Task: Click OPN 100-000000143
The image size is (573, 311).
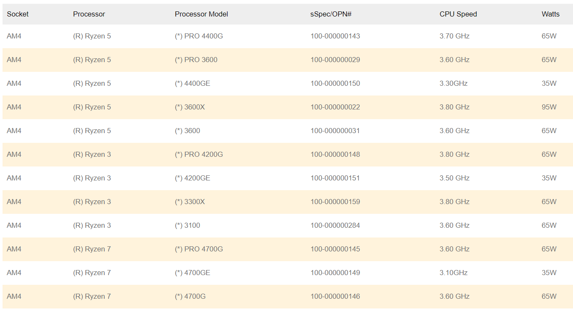Action: (335, 36)
